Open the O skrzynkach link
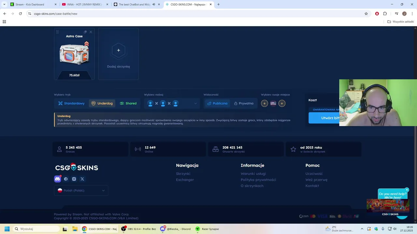 [252, 186]
